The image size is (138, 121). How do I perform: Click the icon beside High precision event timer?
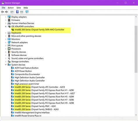(13, 84)
